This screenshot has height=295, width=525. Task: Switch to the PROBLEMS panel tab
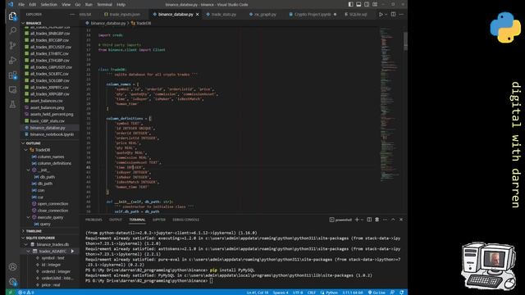pos(94,220)
